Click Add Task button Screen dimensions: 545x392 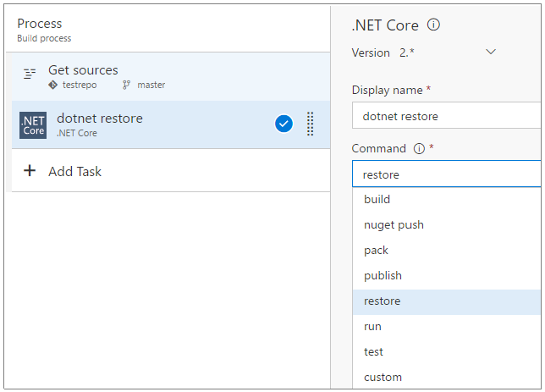coord(74,171)
